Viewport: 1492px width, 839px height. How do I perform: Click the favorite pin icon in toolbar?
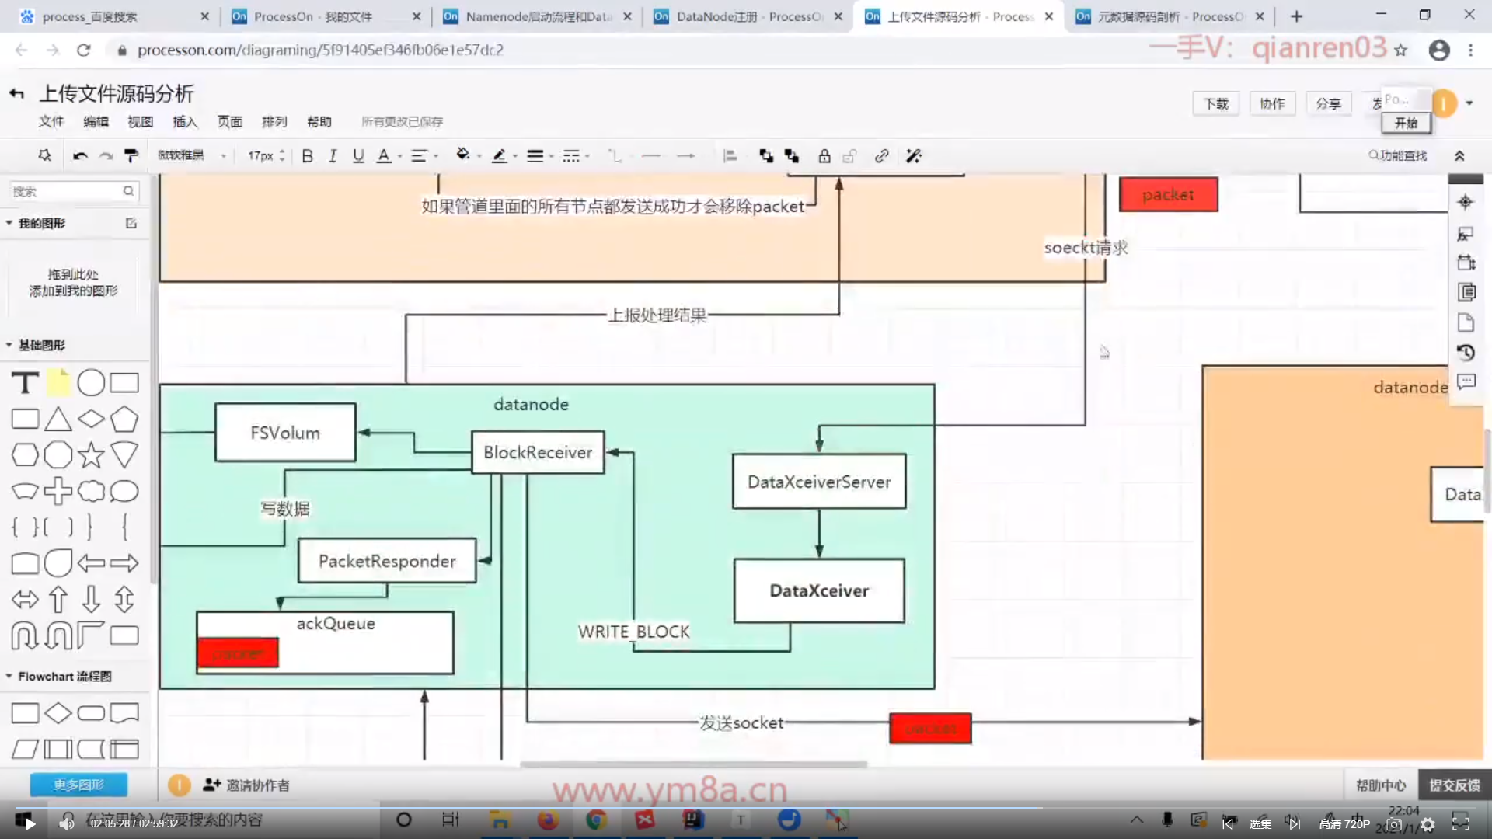coord(44,156)
